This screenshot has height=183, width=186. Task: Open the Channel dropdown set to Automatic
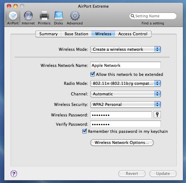125,94
